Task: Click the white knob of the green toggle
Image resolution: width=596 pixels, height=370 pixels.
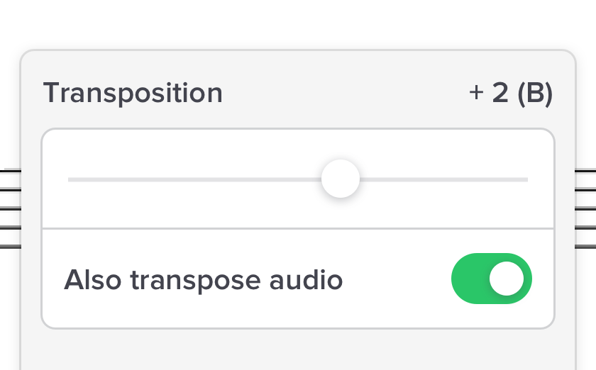Action: click(x=507, y=279)
